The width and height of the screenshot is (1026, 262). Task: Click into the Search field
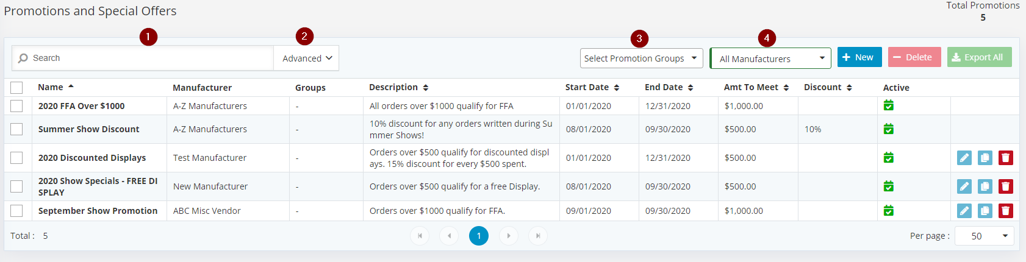(x=143, y=58)
